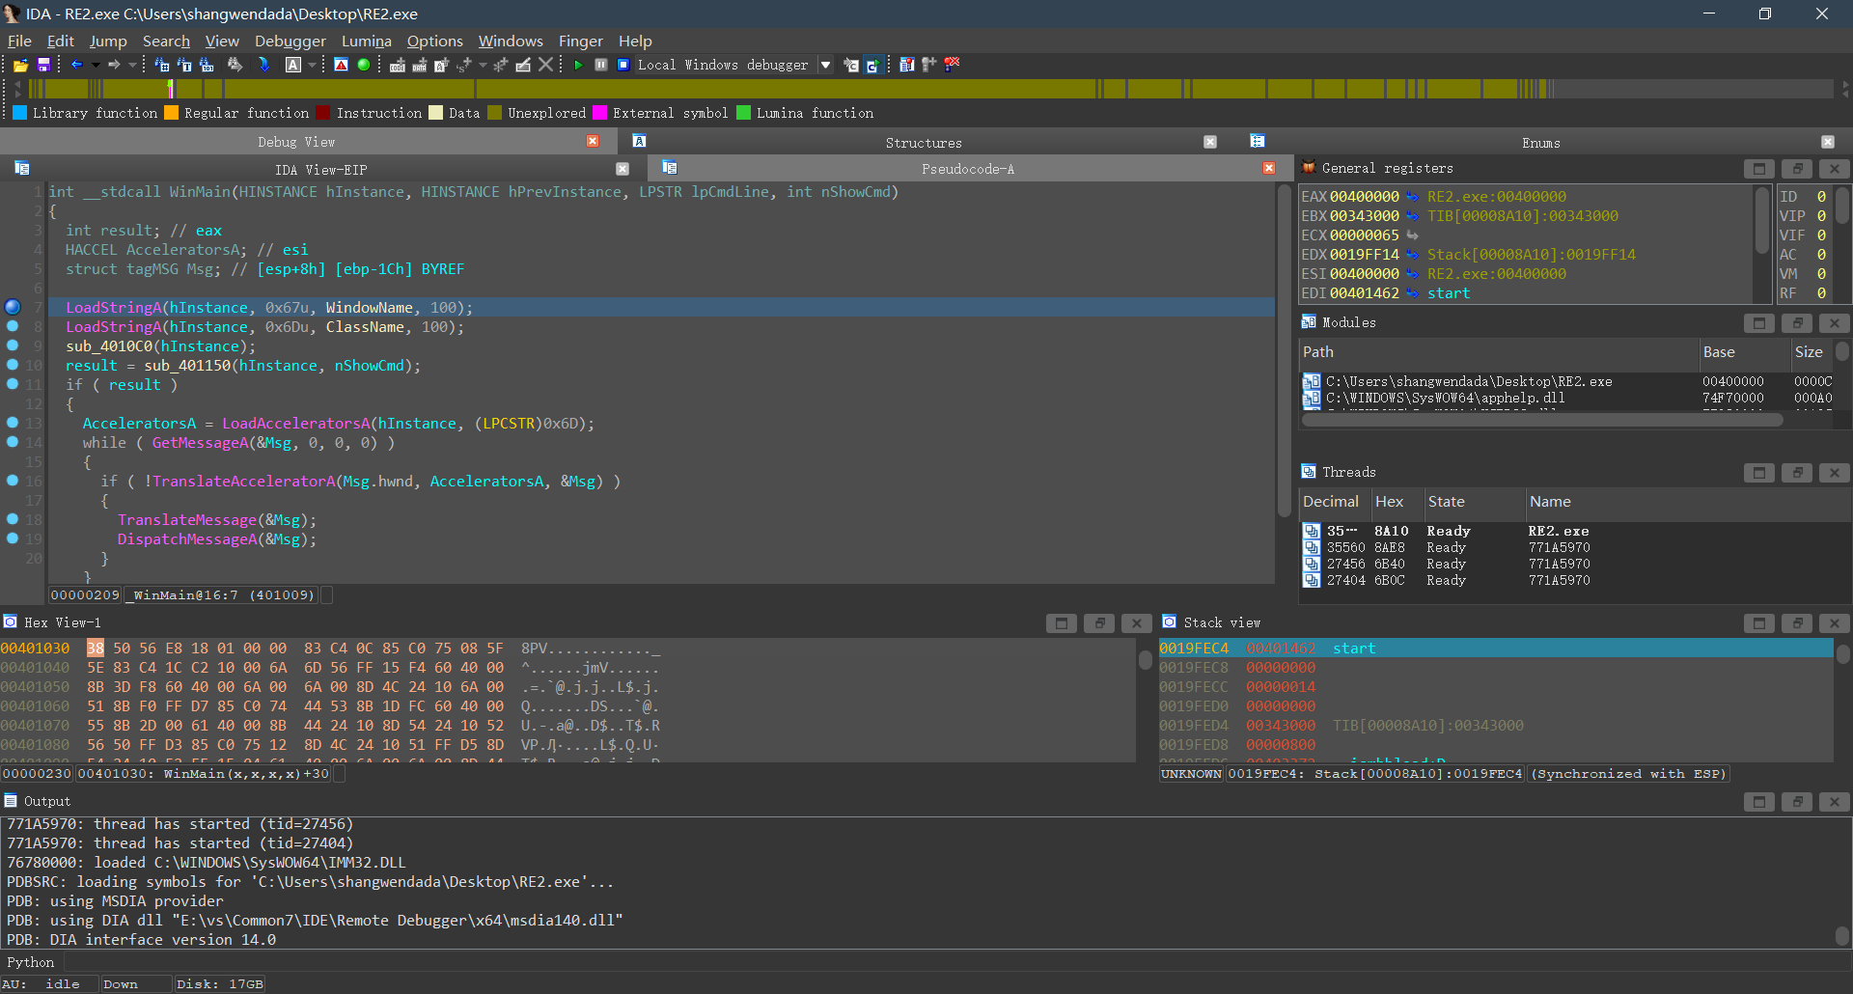Toggle breakpoint dot on line 8
The width and height of the screenshot is (1853, 994).
(x=13, y=326)
